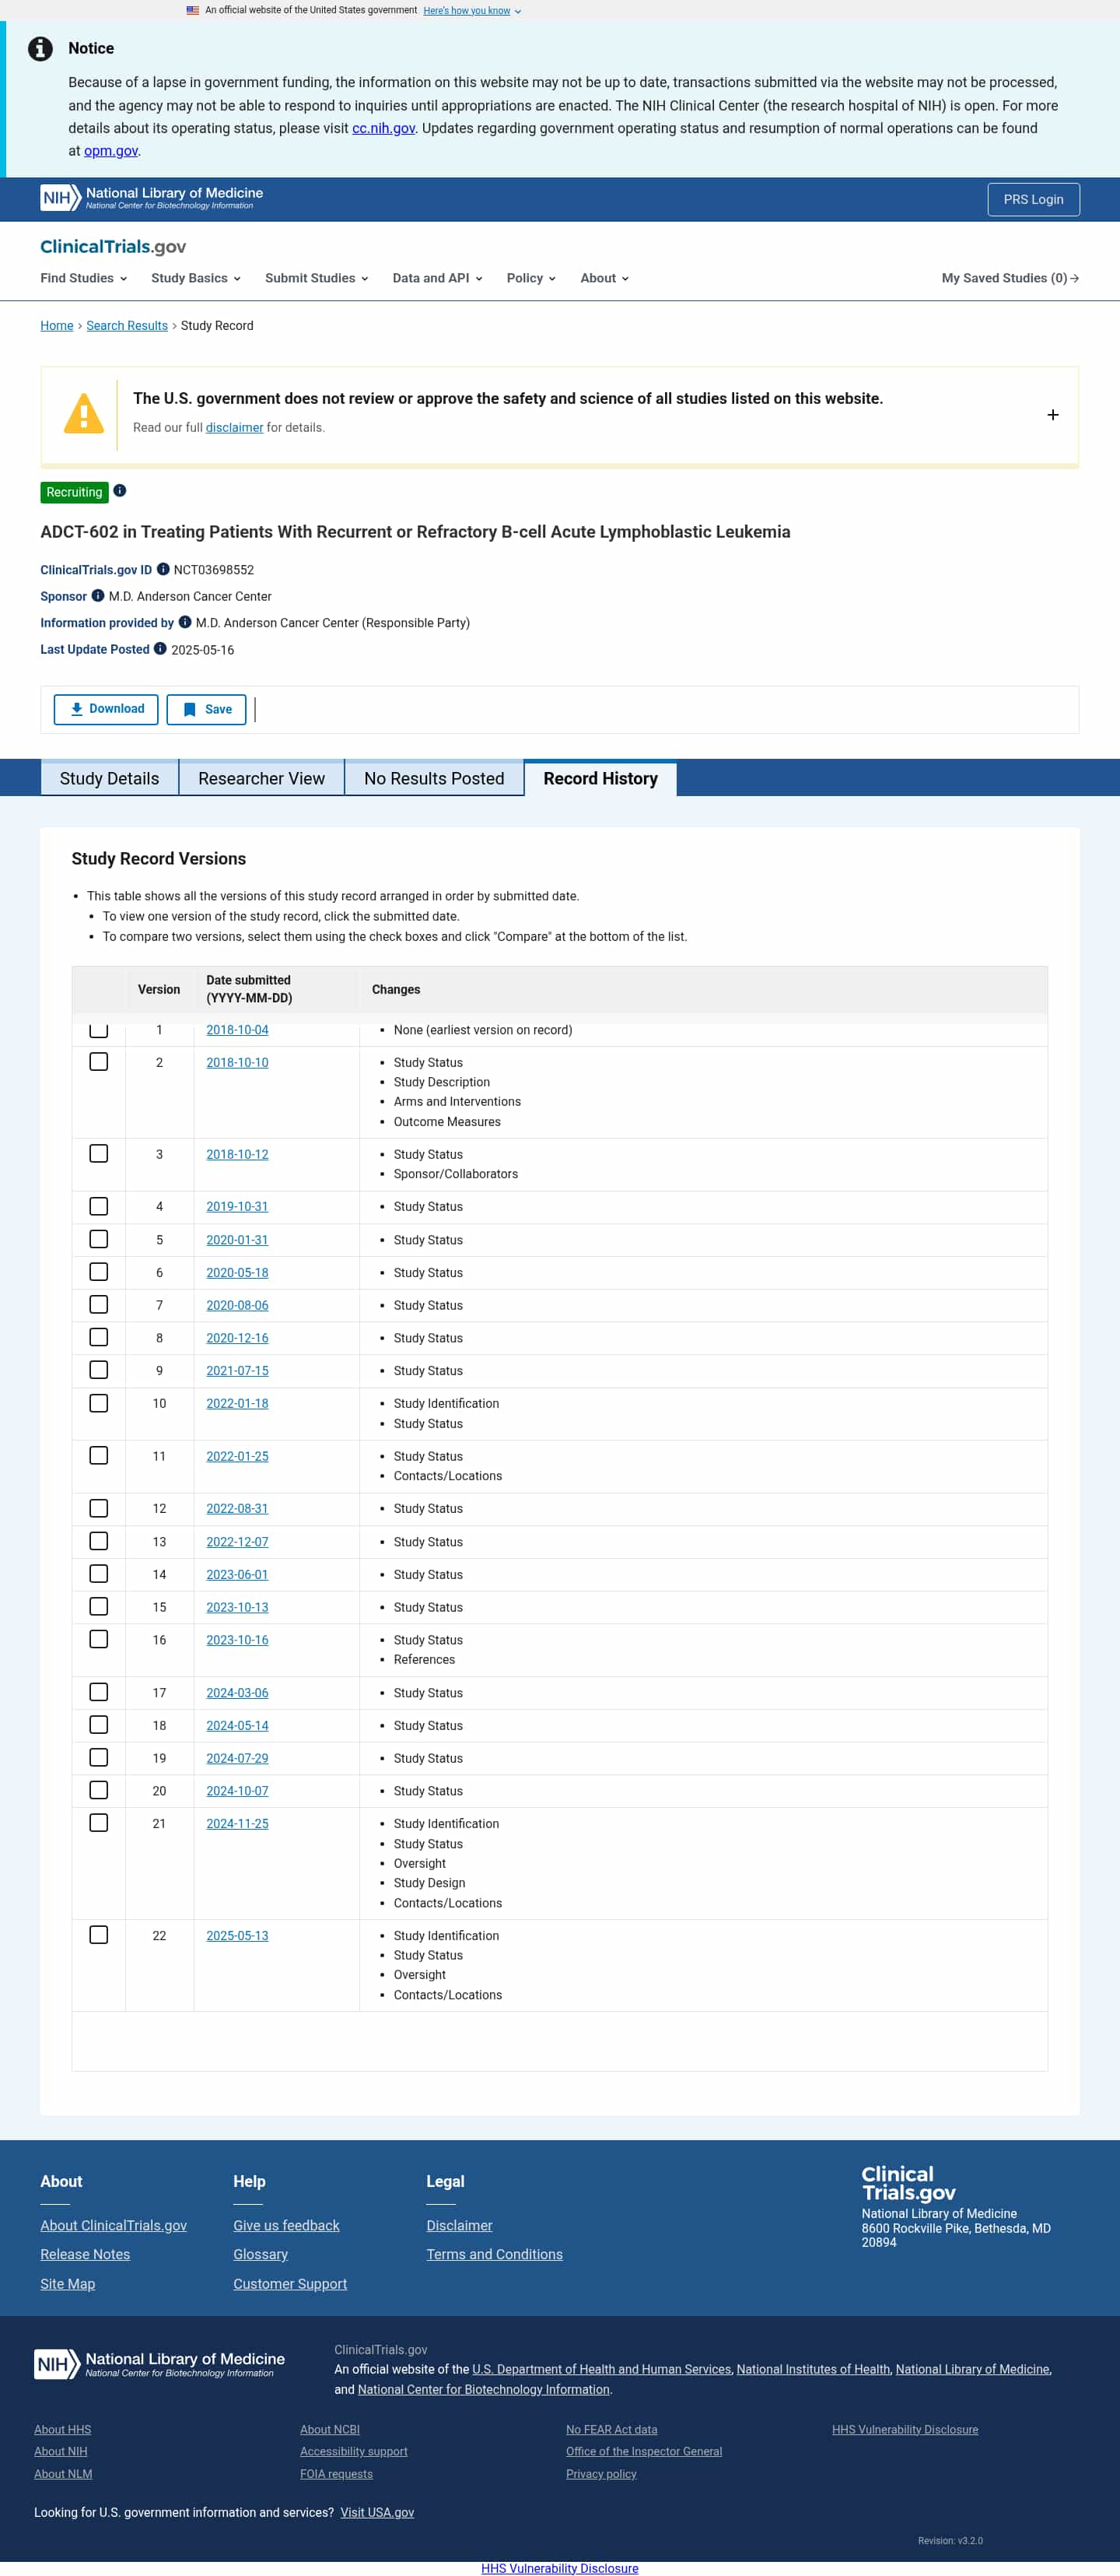Click the info icon beside Sponsor label
1120x2576 pixels.
98,596
